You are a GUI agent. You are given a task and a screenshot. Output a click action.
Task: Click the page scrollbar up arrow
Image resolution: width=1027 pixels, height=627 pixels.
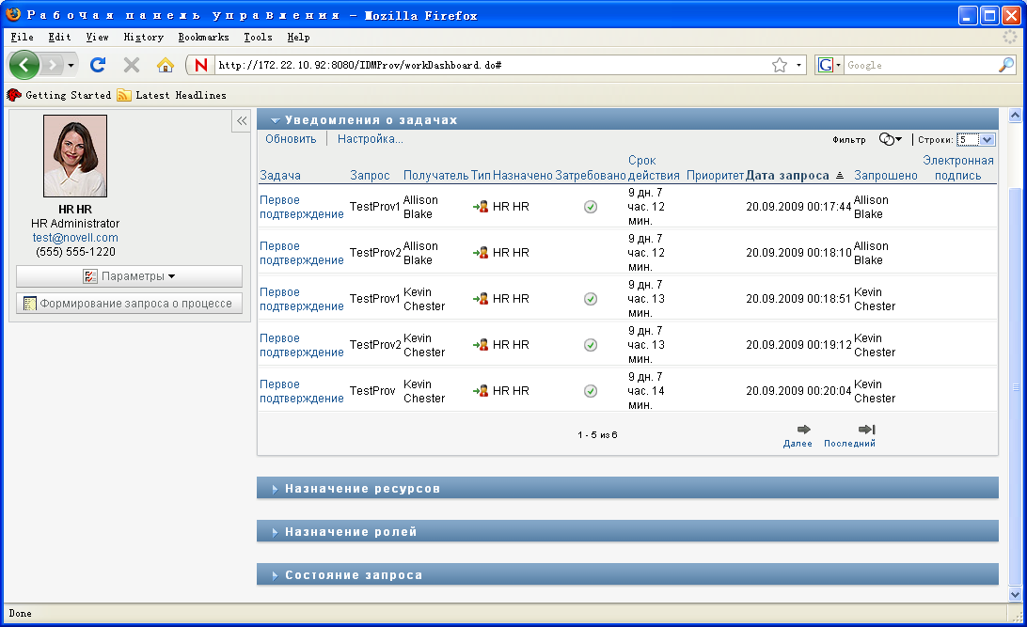1015,116
